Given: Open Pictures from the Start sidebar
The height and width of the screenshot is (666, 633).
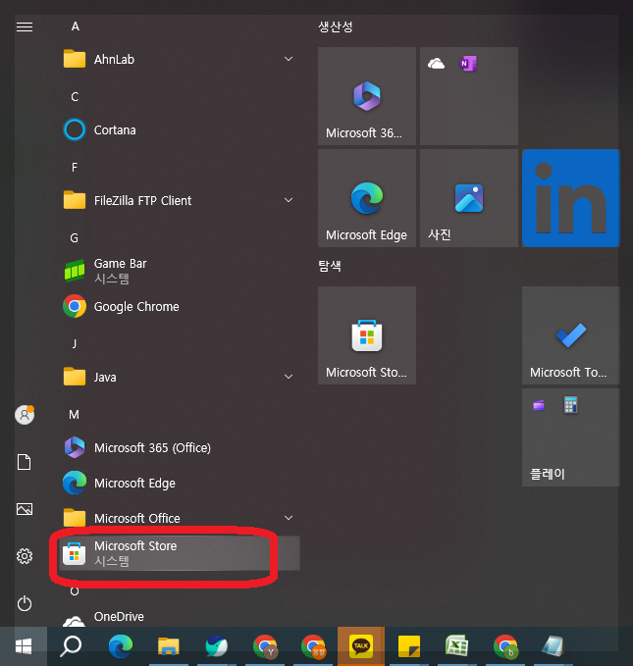Looking at the screenshot, I should (x=25, y=509).
